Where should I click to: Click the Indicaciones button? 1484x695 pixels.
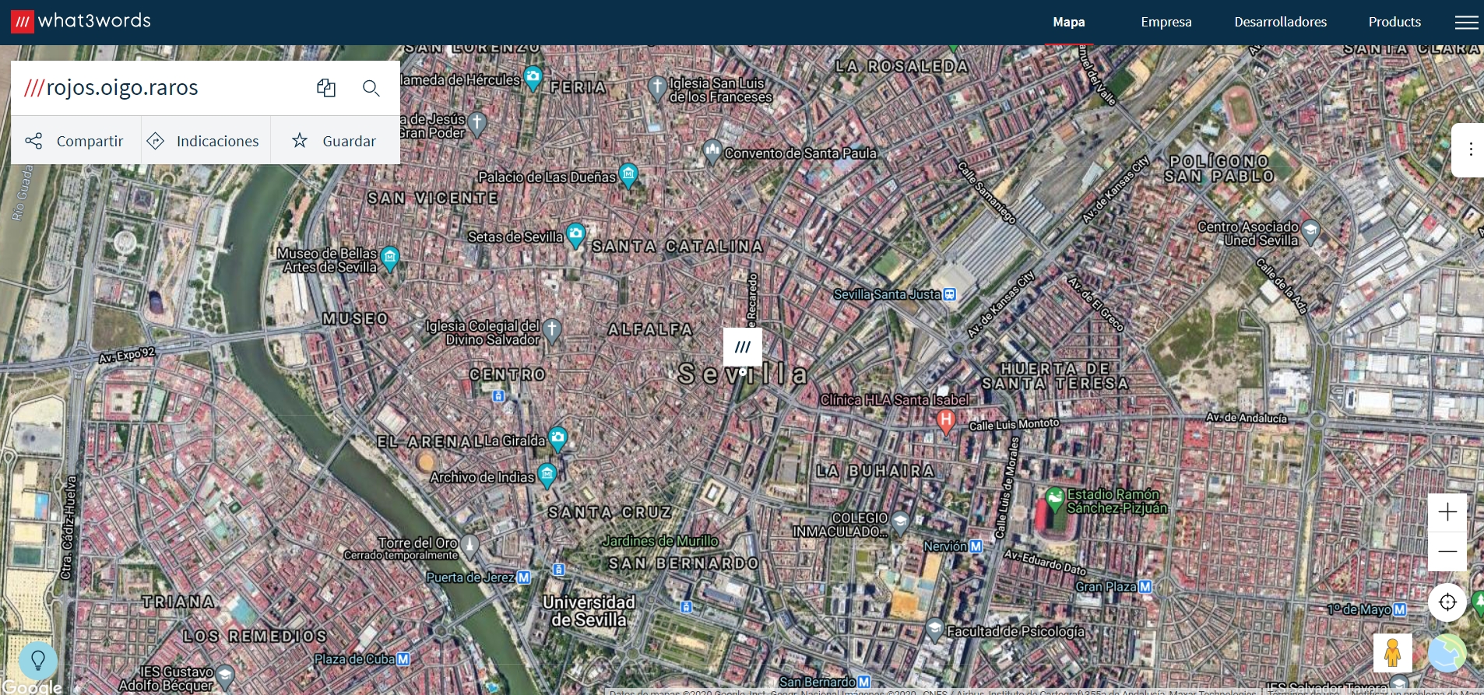[x=206, y=141]
